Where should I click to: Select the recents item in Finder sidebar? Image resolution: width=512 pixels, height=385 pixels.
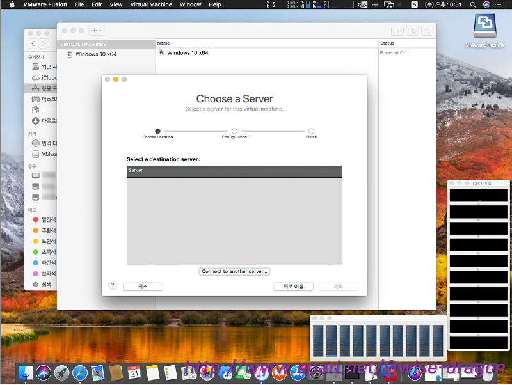[x=44, y=67]
